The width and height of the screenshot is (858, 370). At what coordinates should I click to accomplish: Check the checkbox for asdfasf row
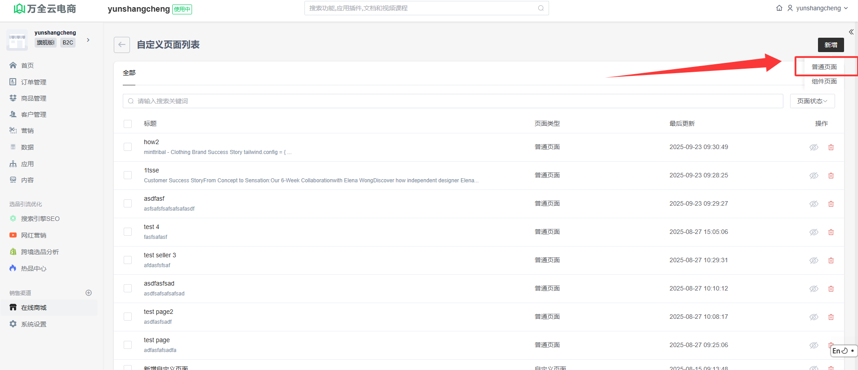[x=128, y=203]
